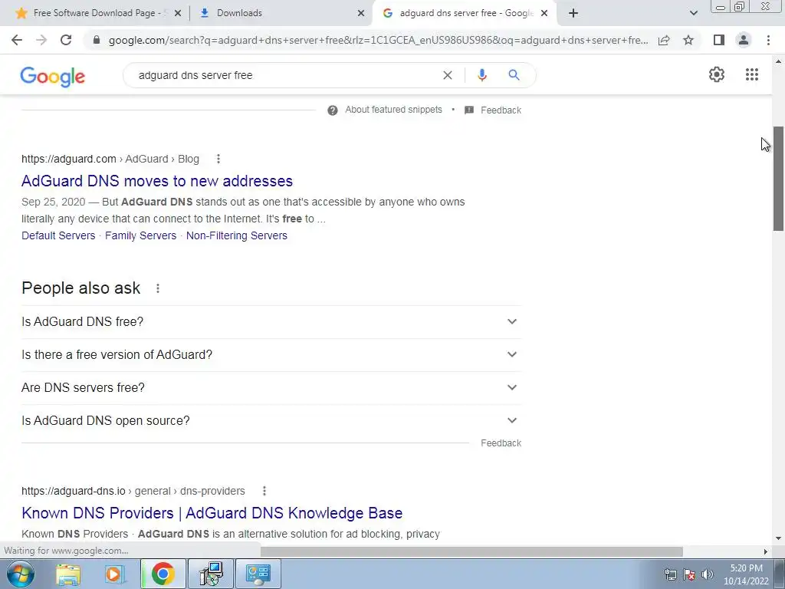
Task: Expand 'Is there a free version of AdGuard?'
Action: 271,355
